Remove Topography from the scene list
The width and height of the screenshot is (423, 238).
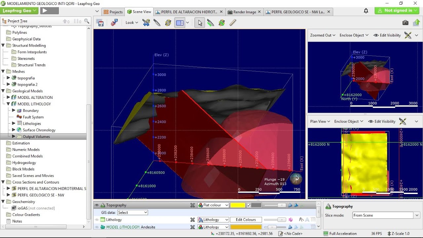click(x=193, y=205)
